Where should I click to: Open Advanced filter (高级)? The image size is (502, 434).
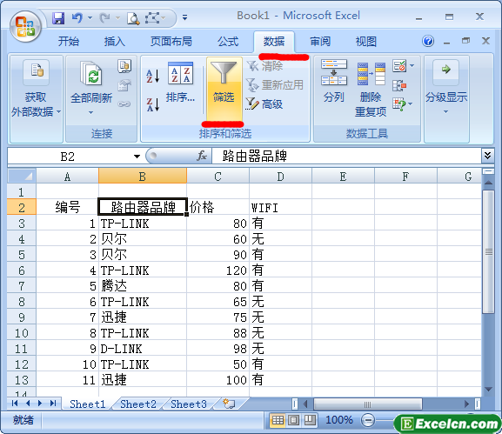(264, 104)
